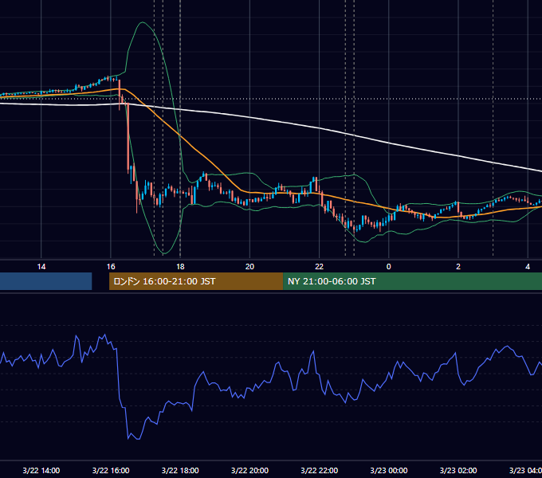Click hour label 20 on price chart axis

click(249, 267)
